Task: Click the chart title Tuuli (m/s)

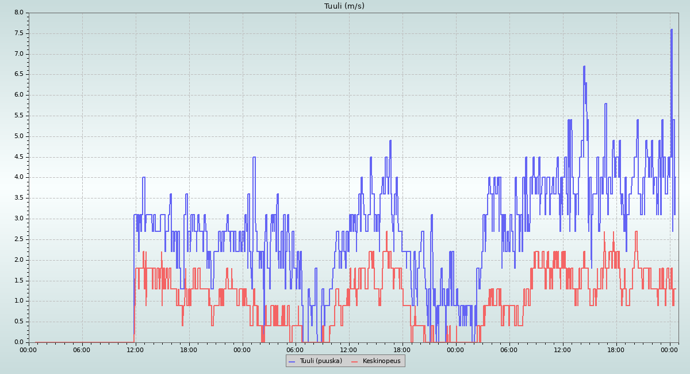Action: (344, 6)
